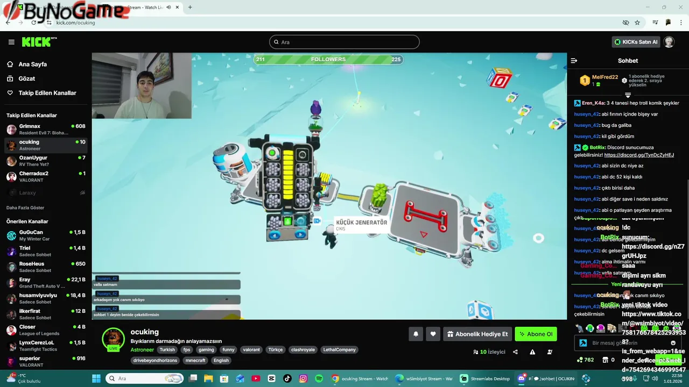Open Triel recommended channel
The image size is (689, 387).
point(46,251)
